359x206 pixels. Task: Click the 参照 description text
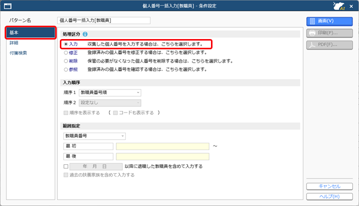[147, 69]
